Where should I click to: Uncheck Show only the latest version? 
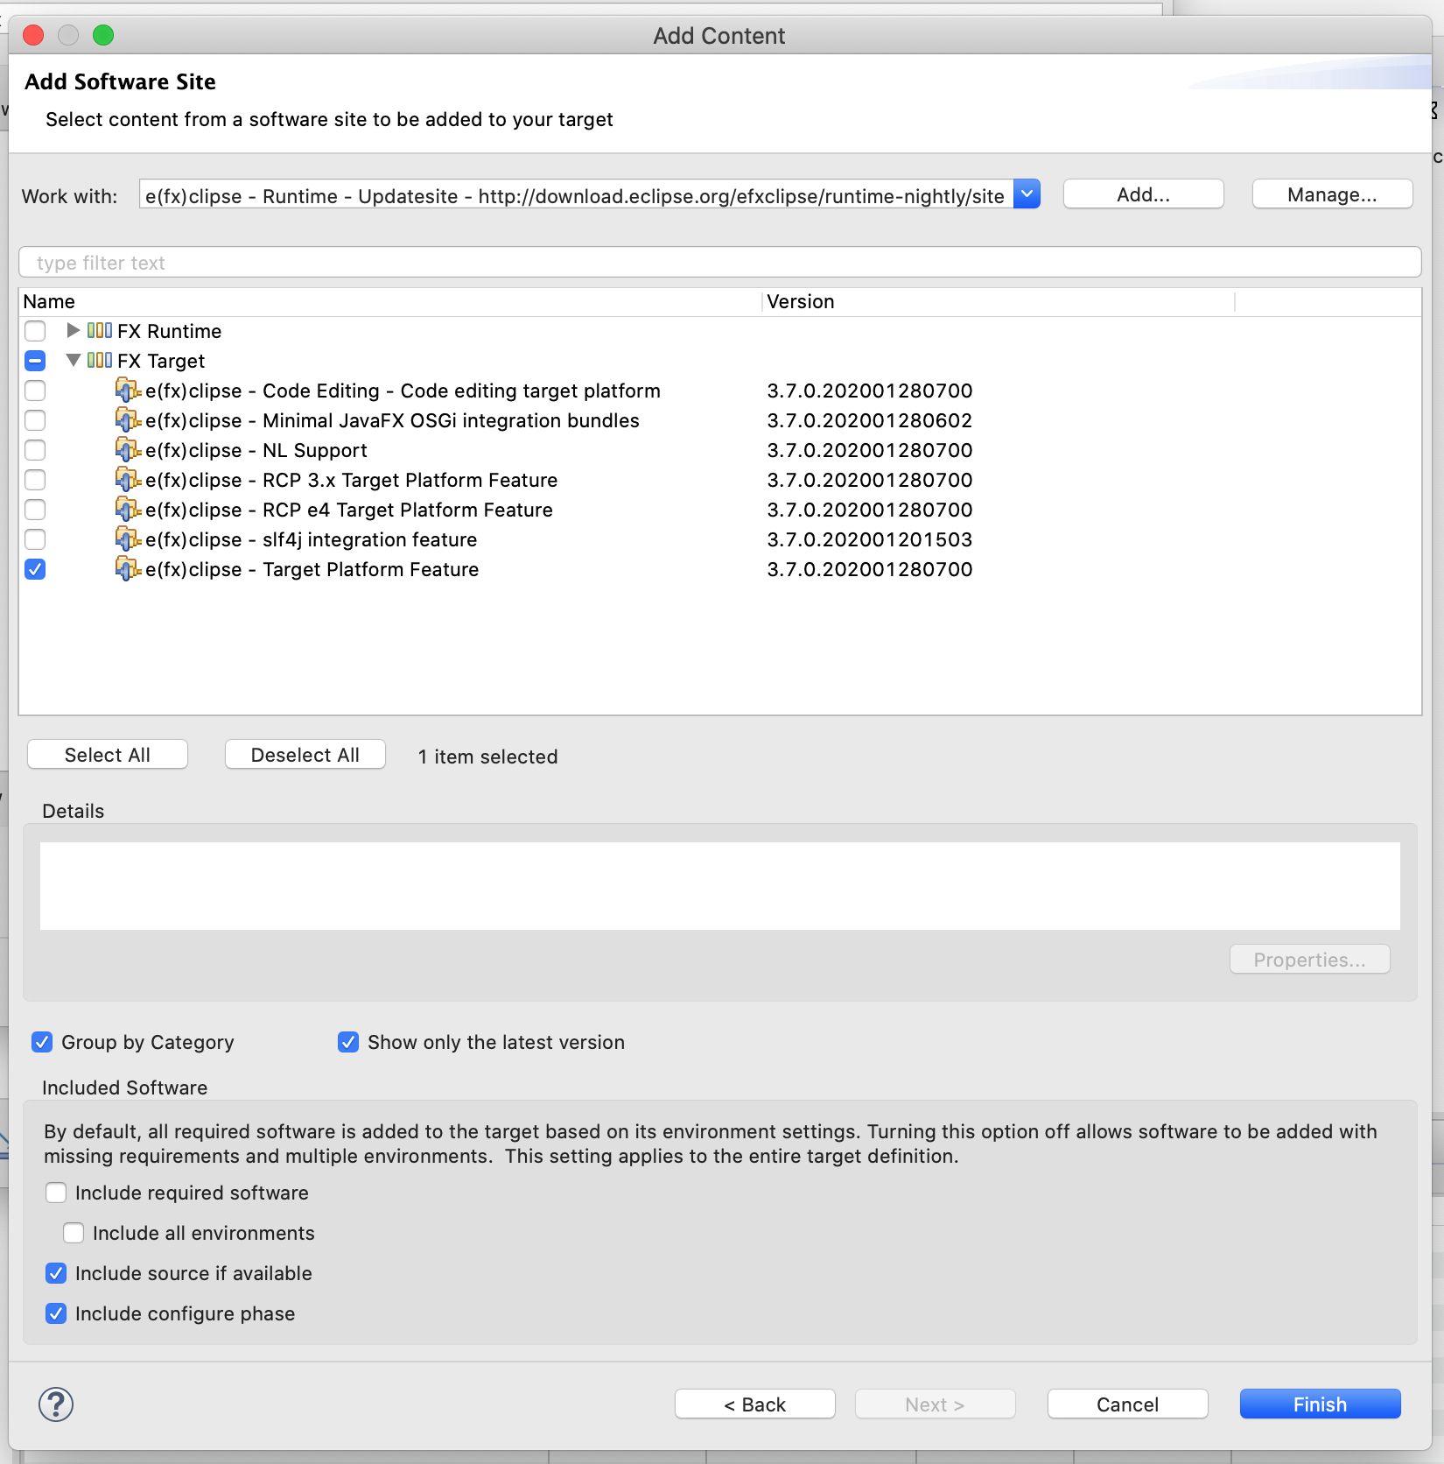(x=348, y=1042)
